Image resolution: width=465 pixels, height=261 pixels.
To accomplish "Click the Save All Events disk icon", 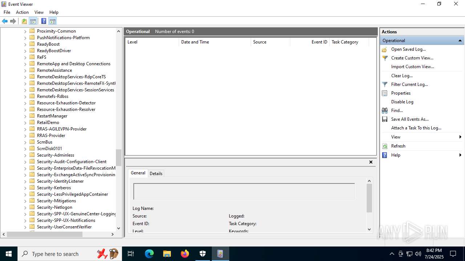I will (385, 119).
